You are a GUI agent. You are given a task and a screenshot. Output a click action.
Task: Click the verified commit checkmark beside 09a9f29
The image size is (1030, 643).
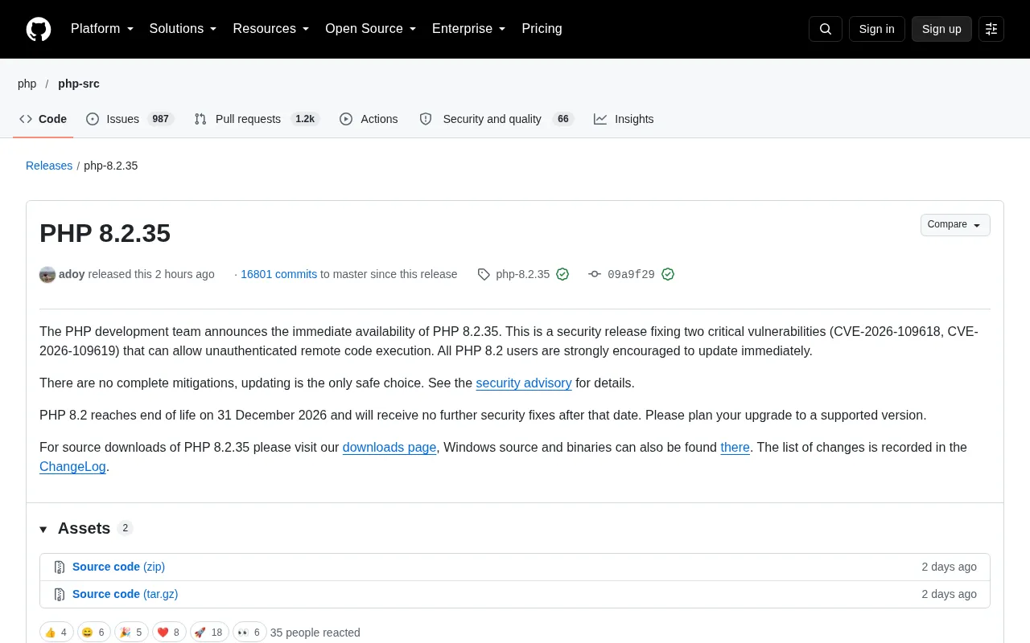(x=668, y=274)
